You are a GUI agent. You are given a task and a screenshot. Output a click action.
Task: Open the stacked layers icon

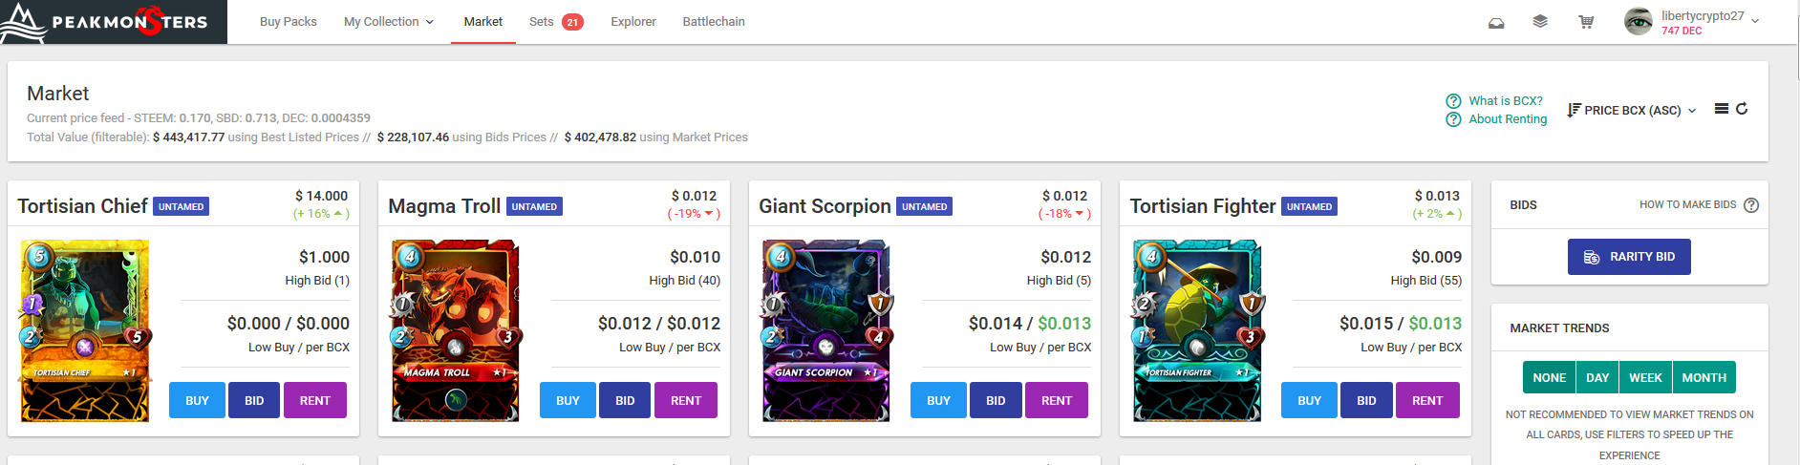tap(1540, 21)
